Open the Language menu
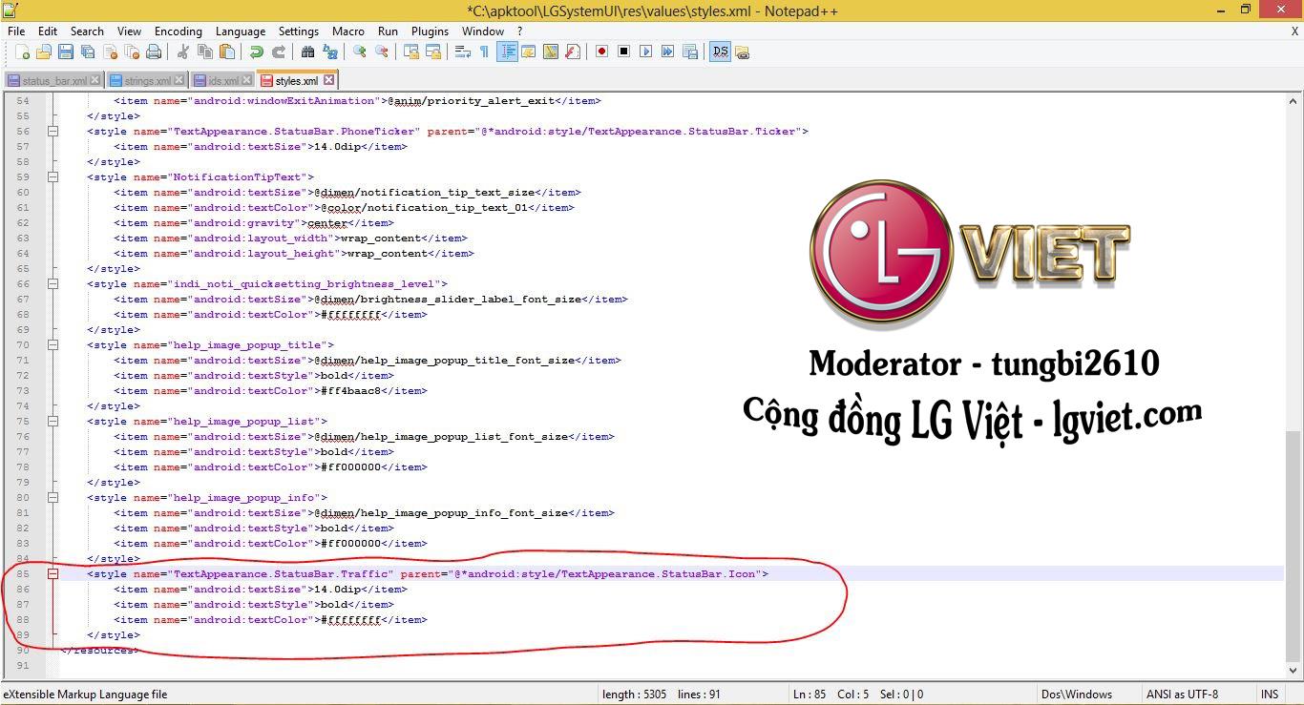 tap(241, 31)
